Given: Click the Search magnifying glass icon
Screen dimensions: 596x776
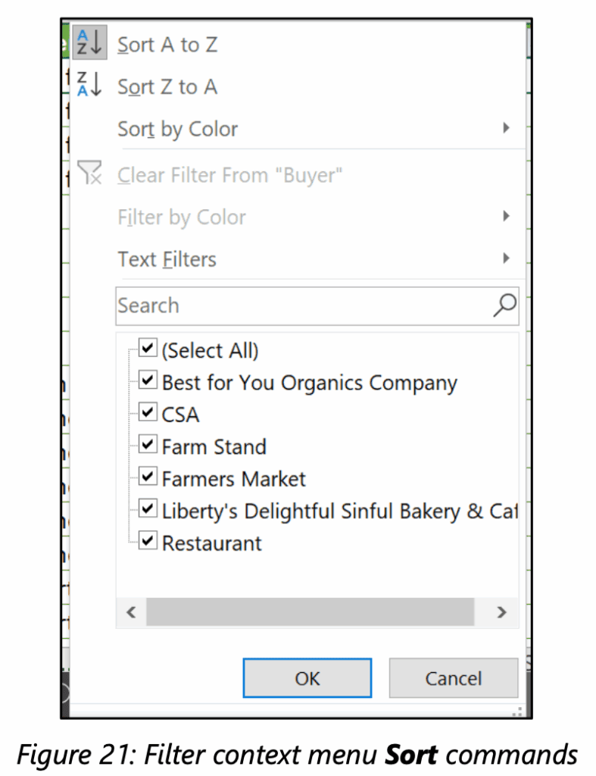Looking at the screenshot, I should point(504,305).
